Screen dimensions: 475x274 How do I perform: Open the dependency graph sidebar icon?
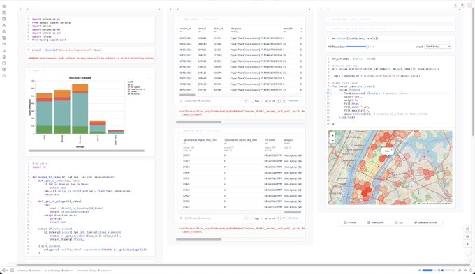(x=4, y=25)
